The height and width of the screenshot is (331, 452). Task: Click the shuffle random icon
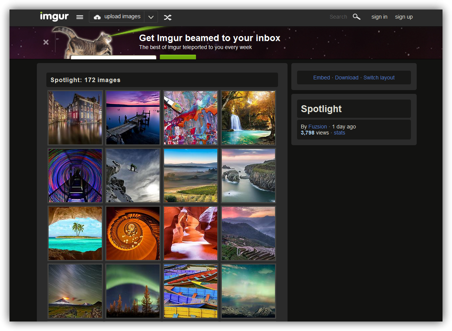point(168,17)
